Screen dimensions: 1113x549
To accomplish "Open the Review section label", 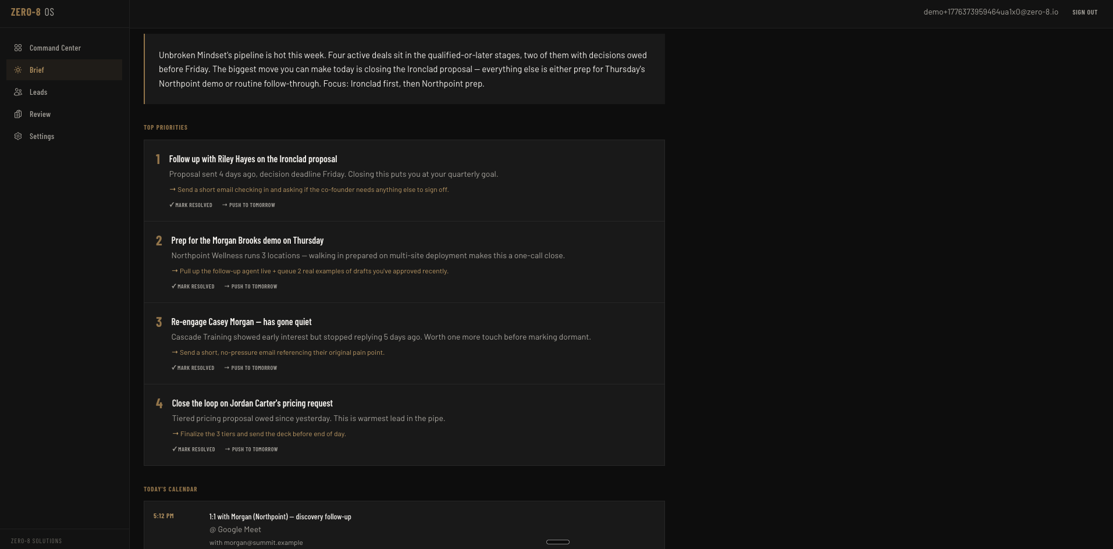I will [40, 114].
